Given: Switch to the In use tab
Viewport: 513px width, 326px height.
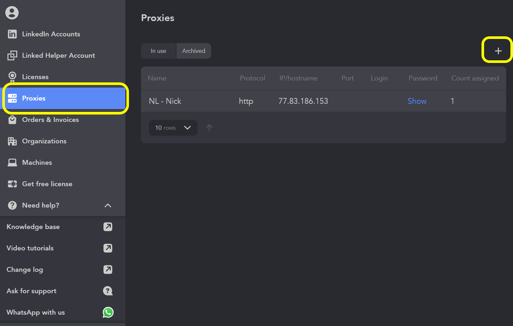Looking at the screenshot, I should [x=158, y=51].
